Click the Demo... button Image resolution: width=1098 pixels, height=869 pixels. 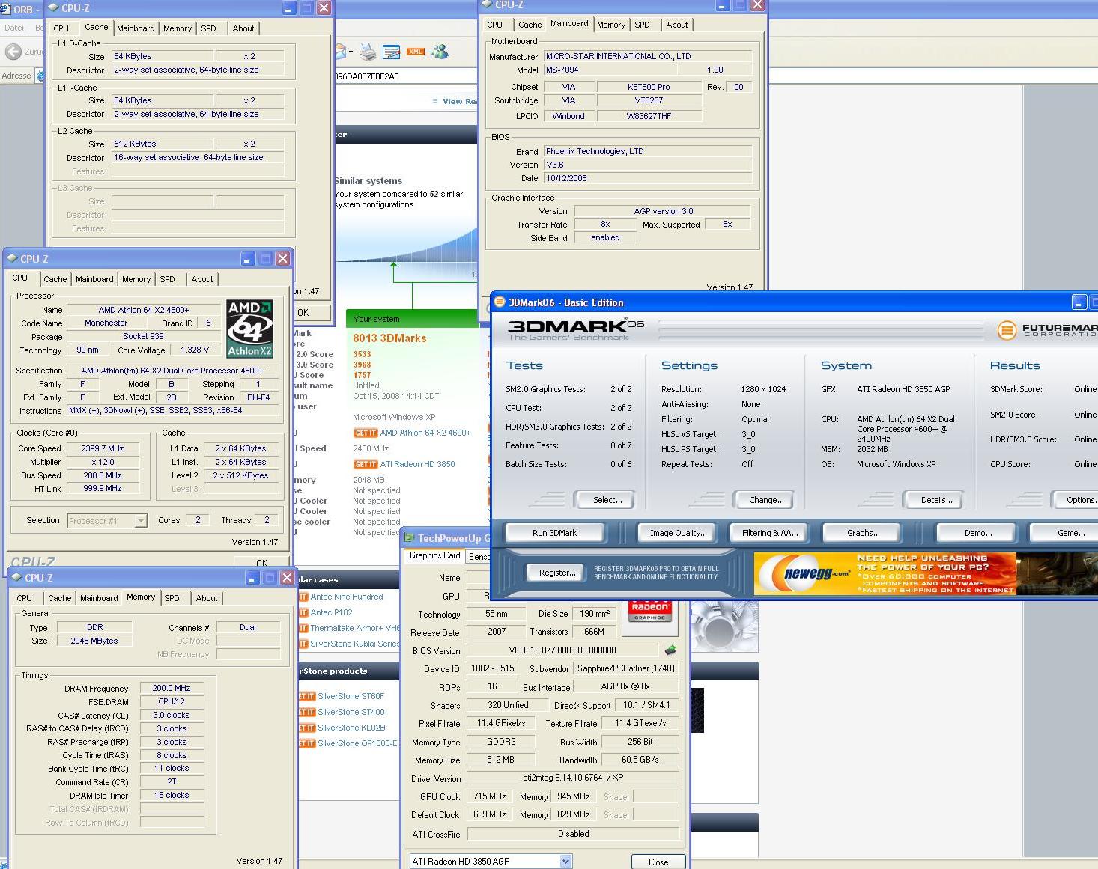click(x=977, y=533)
